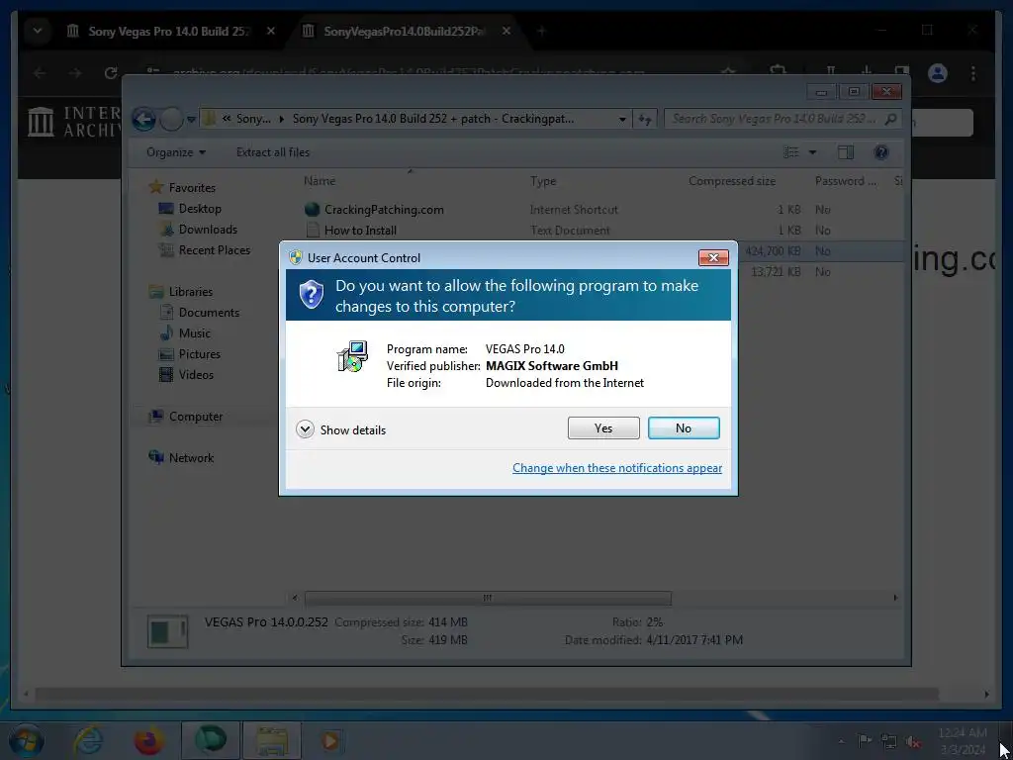Launch Firefox from the taskbar
Screen dimensions: 1013x760
point(148,740)
